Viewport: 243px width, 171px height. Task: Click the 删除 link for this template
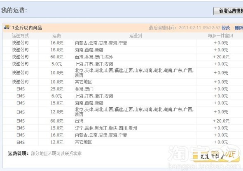tap(239, 28)
